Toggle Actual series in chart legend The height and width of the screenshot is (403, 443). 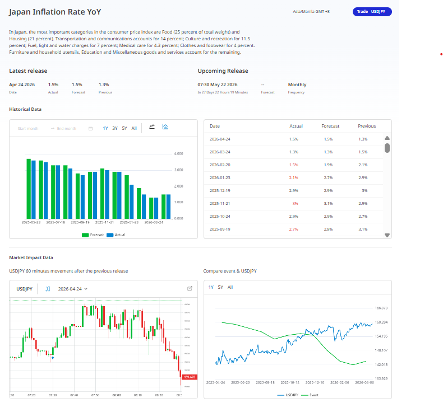(116, 235)
